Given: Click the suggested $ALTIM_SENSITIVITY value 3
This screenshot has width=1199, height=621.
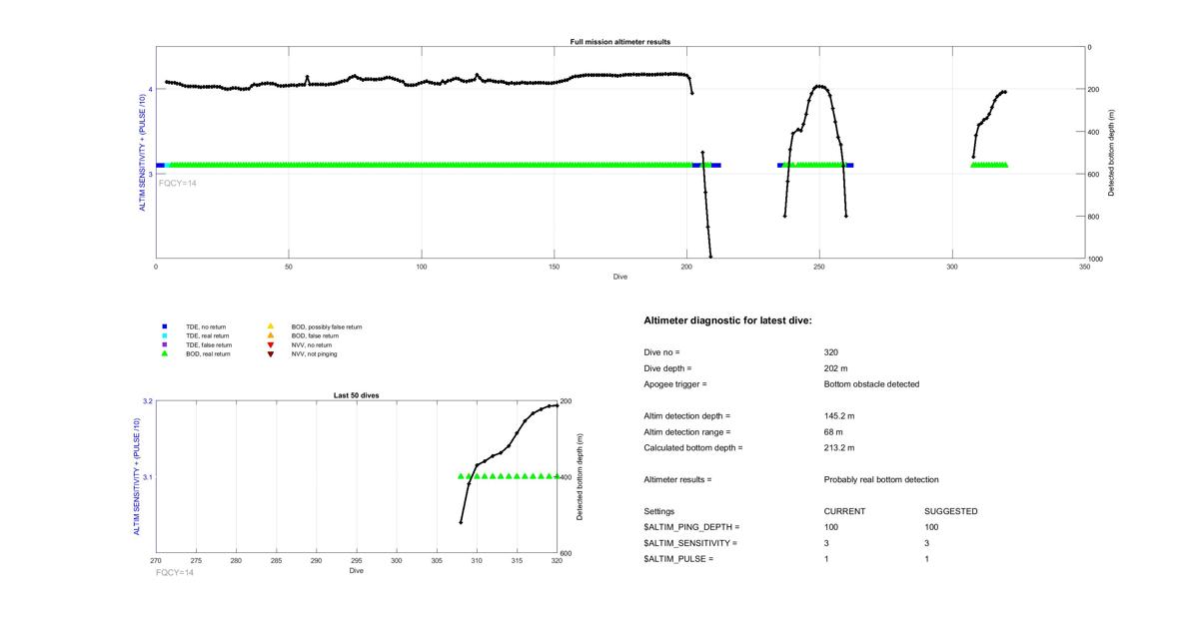Looking at the screenshot, I should [x=928, y=543].
